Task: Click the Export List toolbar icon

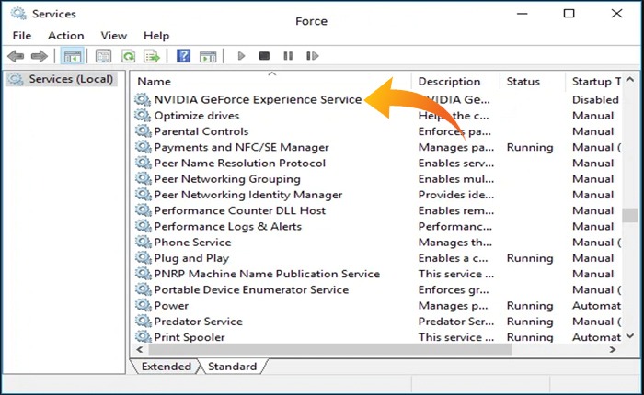Action: point(152,56)
